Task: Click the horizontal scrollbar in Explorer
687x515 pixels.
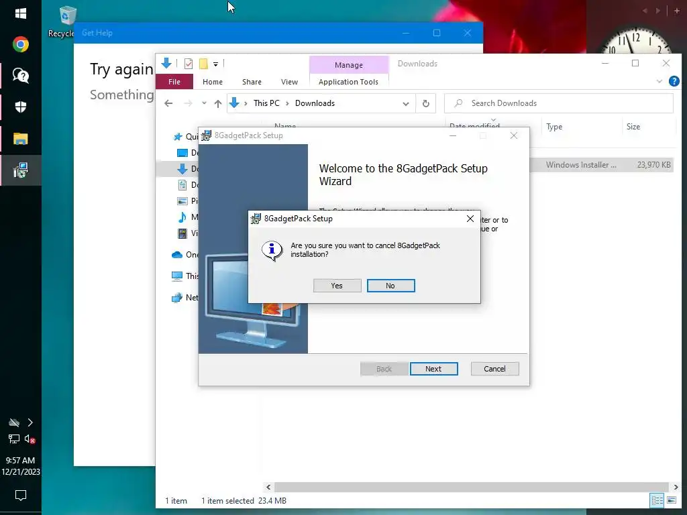Action: point(471,487)
